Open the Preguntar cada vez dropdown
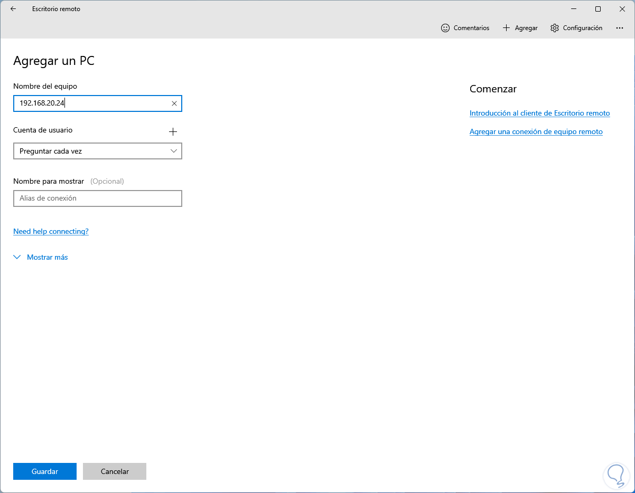The height and width of the screenshot is (493, 635). pyautogui.click(x=98, y=151)
